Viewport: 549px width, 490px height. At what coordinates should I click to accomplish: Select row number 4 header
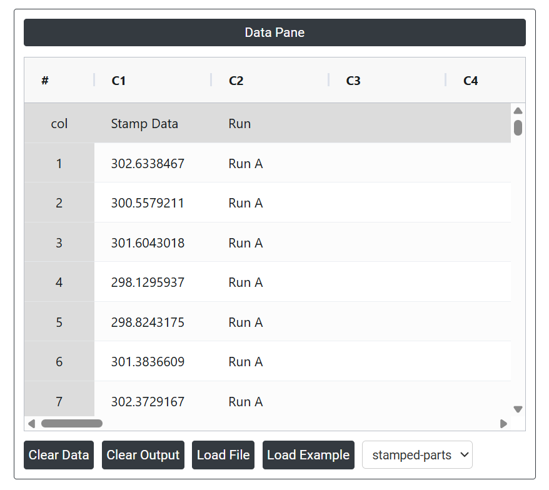point(59,282)
